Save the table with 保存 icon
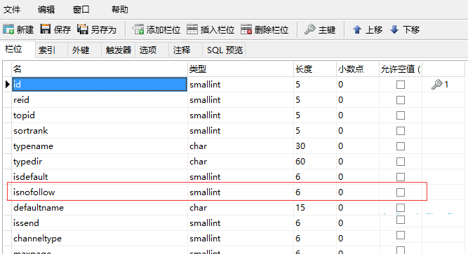This screenshot has height=254, width=468. (x=46, y=29)
